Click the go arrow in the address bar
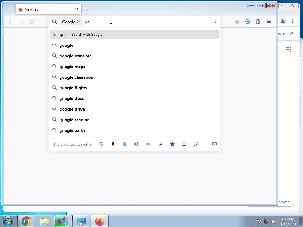Screen dimensions: 303x227 (215, 22)
